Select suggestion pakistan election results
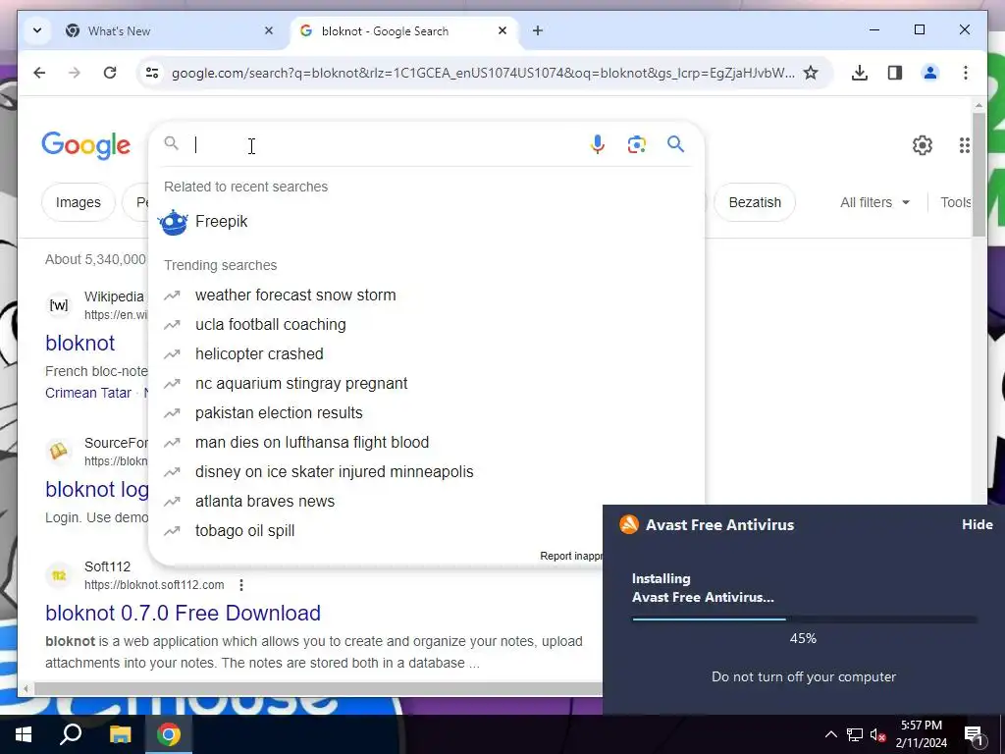This screenshot has width=1005, height=754. point(426,413)
